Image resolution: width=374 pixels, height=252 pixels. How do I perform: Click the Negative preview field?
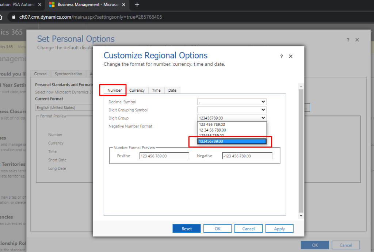247,156
